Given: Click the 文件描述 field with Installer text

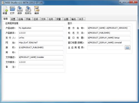Looking at the screenshot, I should pyautogui.click(x=41, y=57).
